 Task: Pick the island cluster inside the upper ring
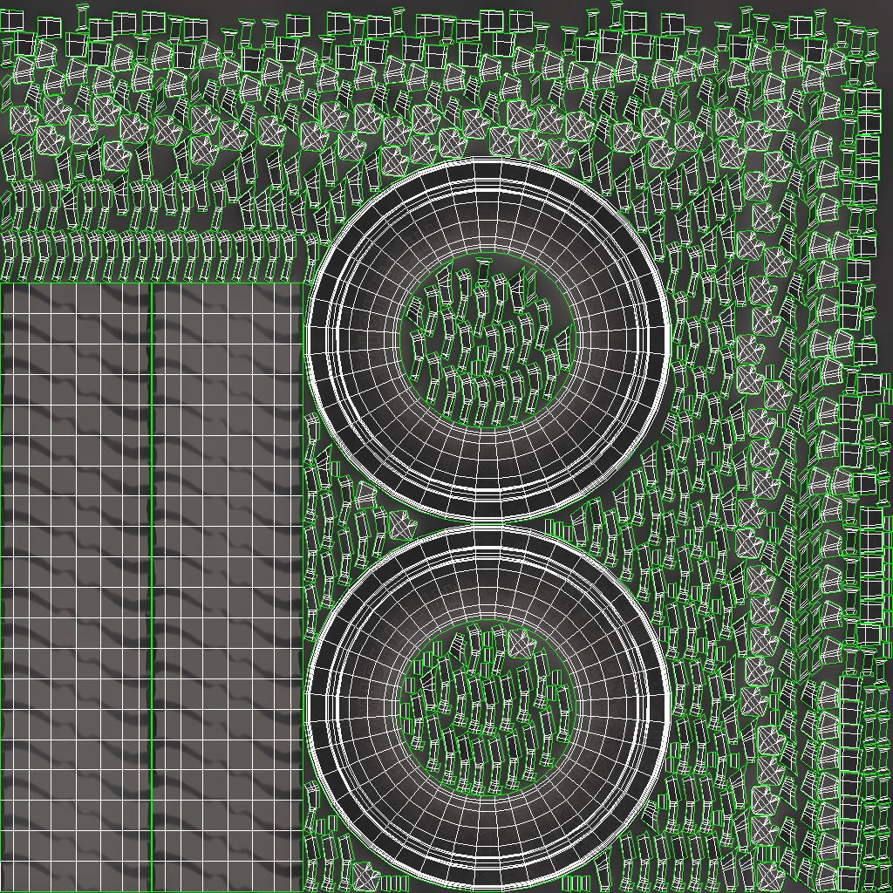(x=488, y=342)
